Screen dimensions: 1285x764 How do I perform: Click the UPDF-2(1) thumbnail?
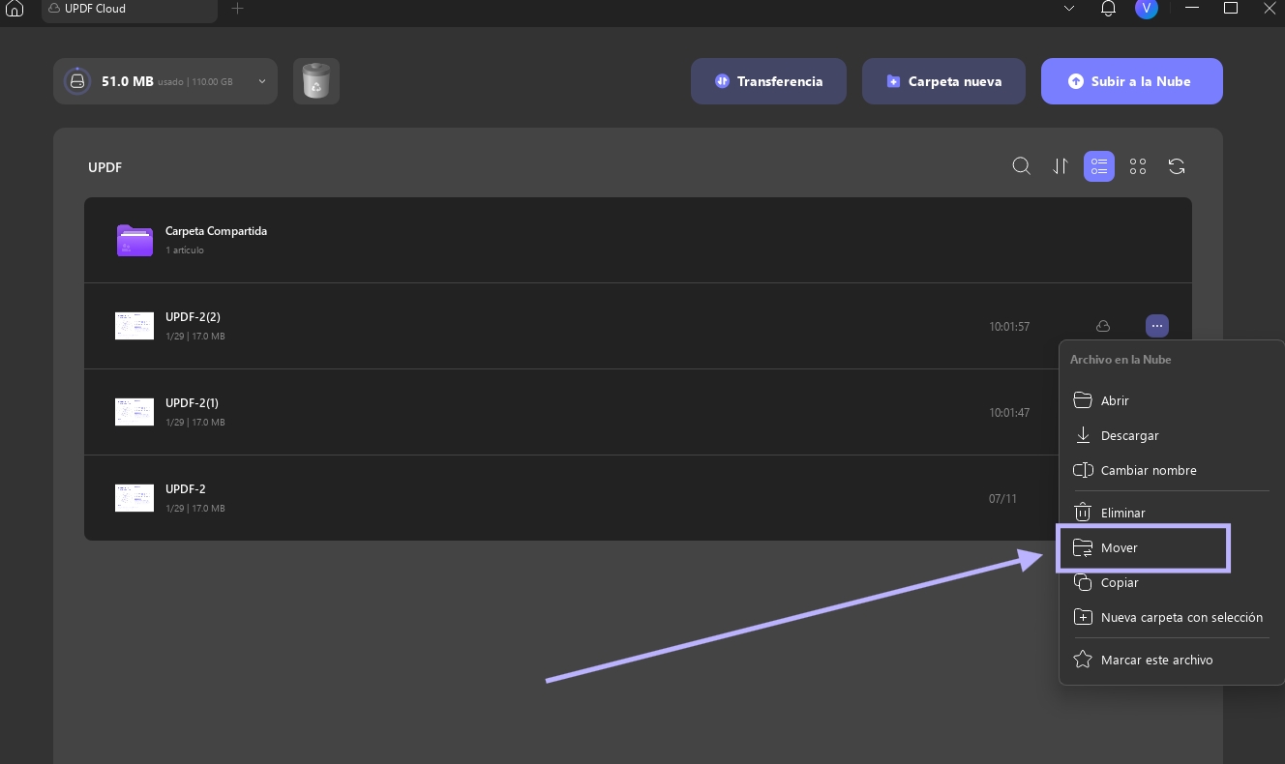[x=134, y=412]
